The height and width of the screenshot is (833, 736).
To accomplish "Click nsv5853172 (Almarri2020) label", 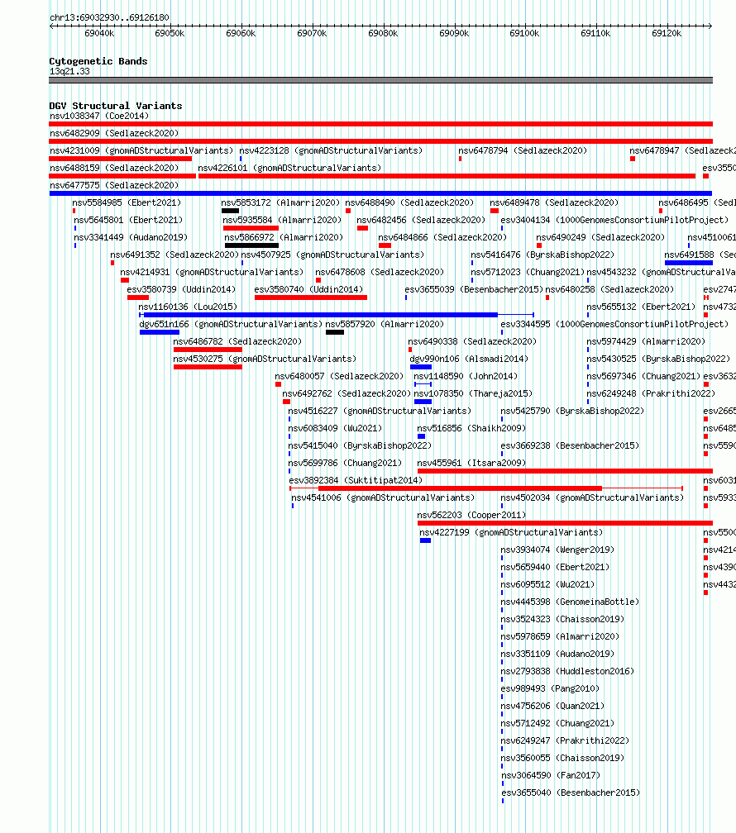I will [280, 203].
